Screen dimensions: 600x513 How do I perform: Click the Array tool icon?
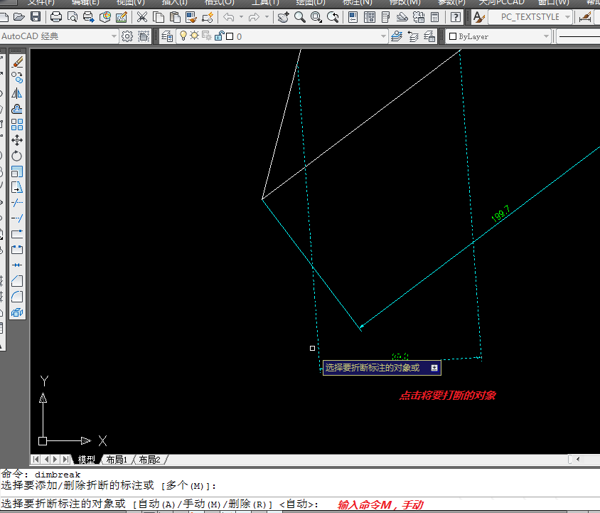tap(17, 125)
